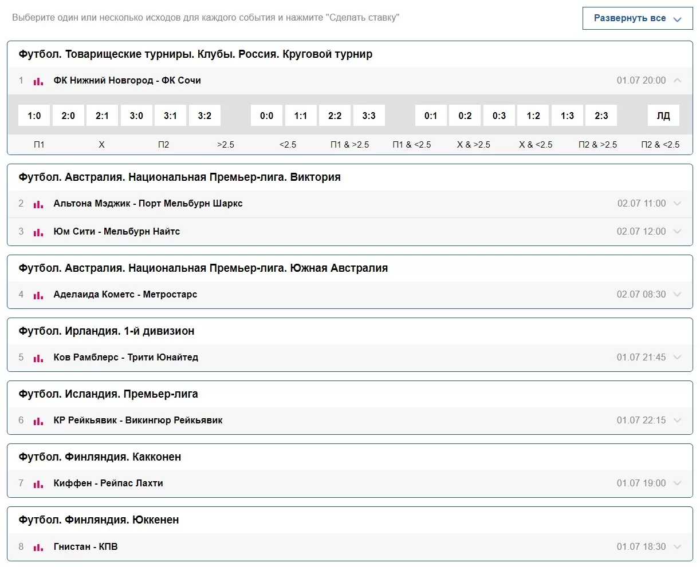
Task: Collapse the ФК Нижний Новгород event row
Action: (x=677, y=81)
